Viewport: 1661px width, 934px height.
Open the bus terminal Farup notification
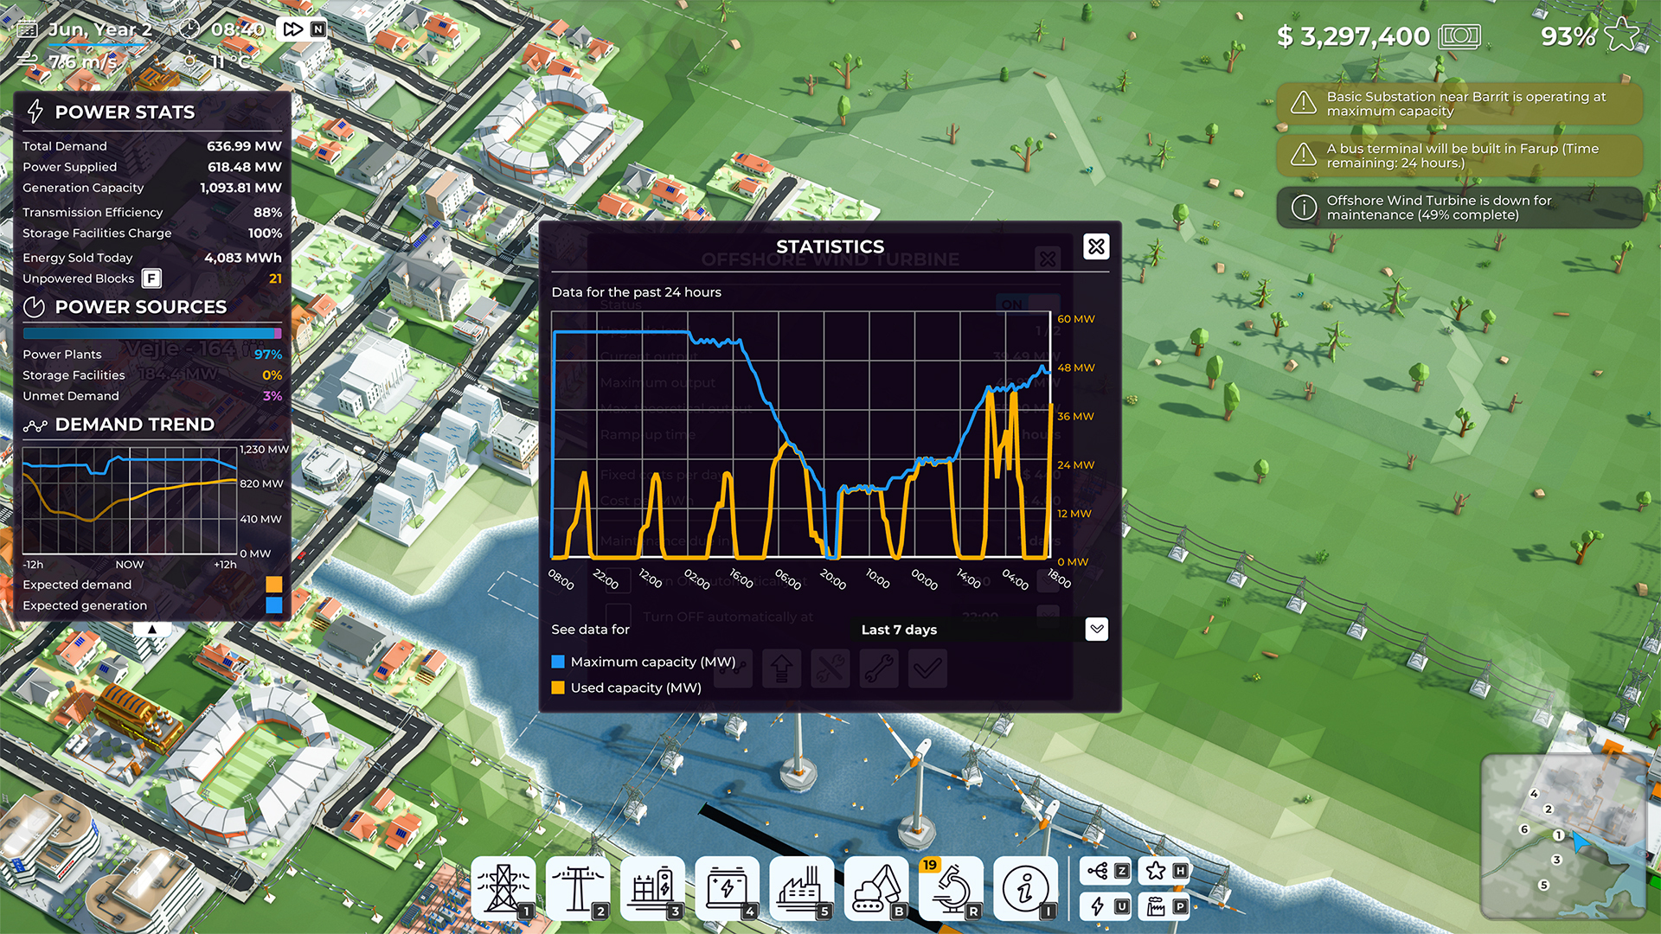click(1459, 156)
